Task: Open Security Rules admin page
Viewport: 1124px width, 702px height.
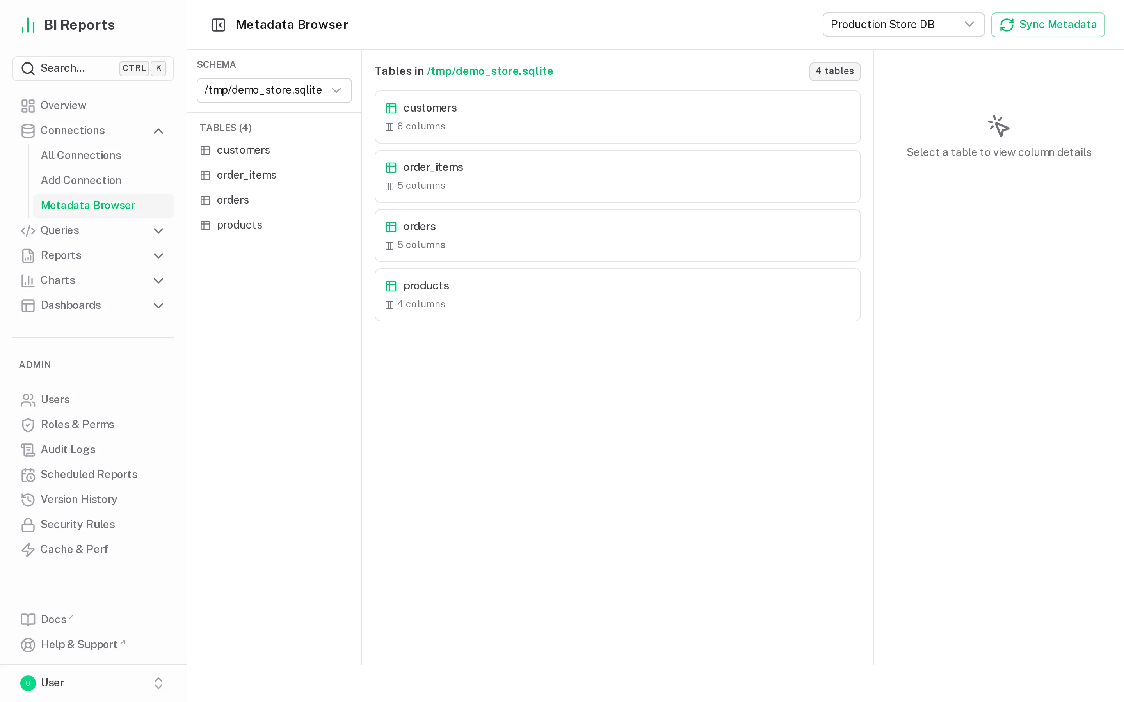Action: pyautogui.click(x=93, y=525)
